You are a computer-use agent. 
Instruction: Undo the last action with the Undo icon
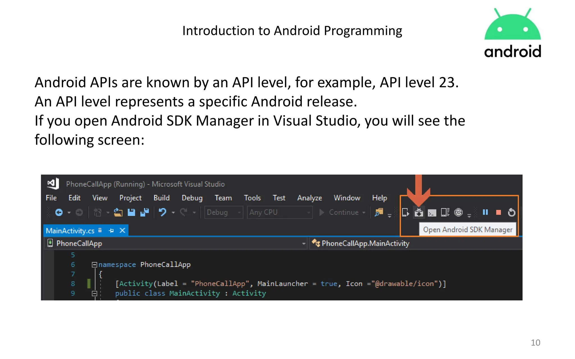click(x=163, y=212)
